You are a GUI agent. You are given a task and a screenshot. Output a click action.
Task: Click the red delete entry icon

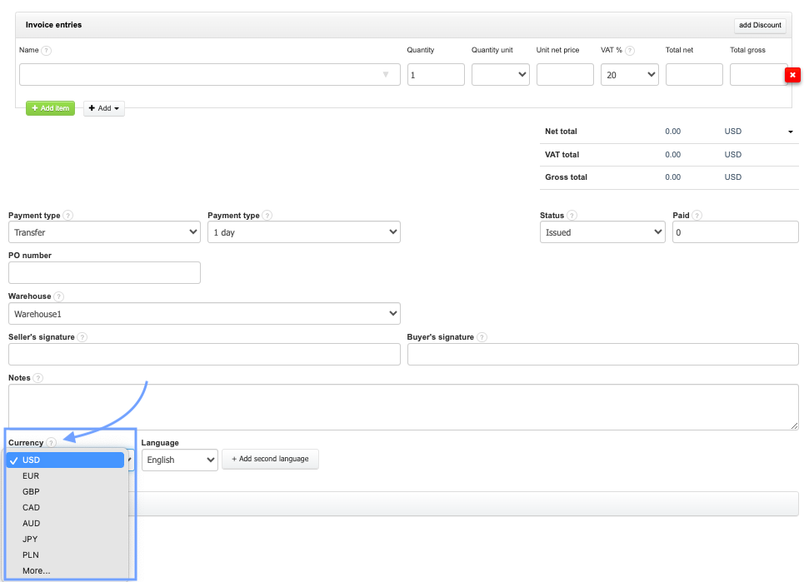coord(792,76)
